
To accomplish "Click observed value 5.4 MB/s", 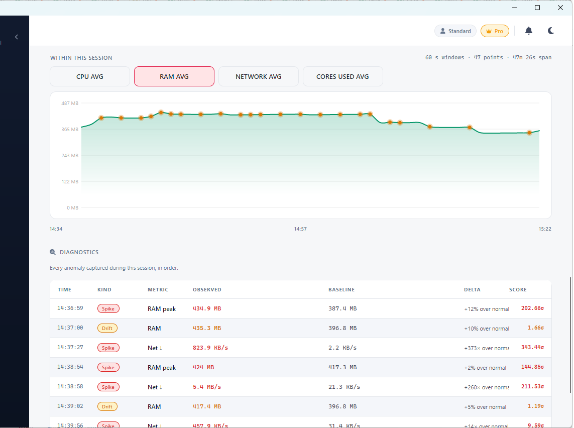I will click(207, 387).
